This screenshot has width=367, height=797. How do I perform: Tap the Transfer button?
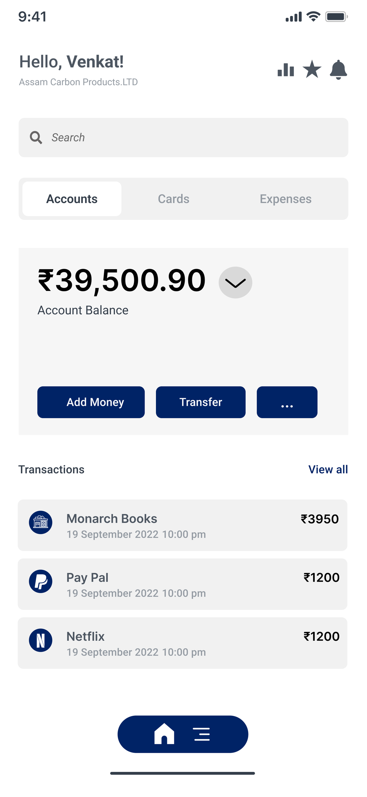click(x=201, y=402)
